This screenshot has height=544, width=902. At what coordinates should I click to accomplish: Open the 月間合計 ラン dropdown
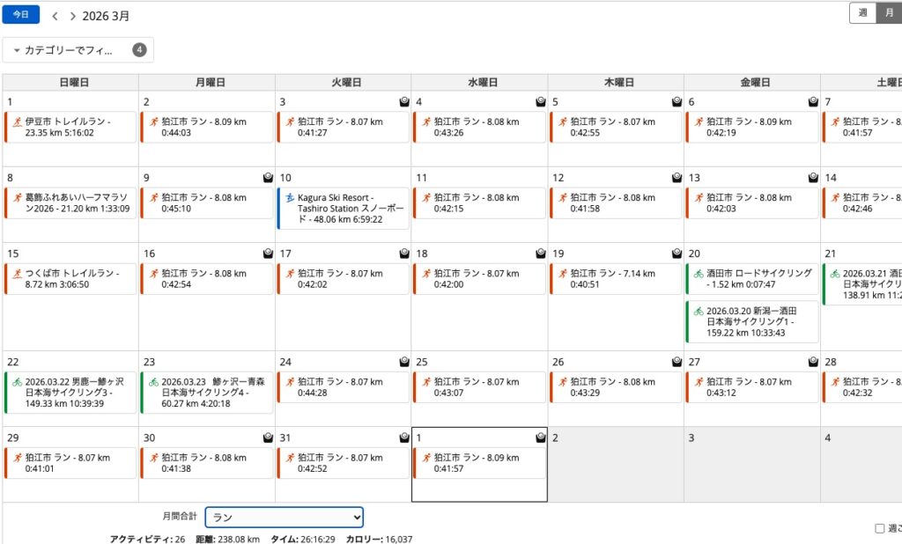click(284, 518)
